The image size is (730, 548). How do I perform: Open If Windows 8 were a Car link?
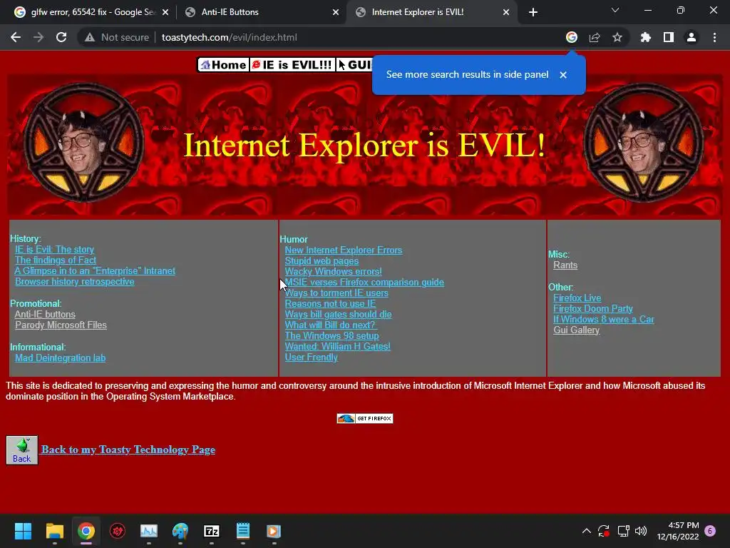603,319
